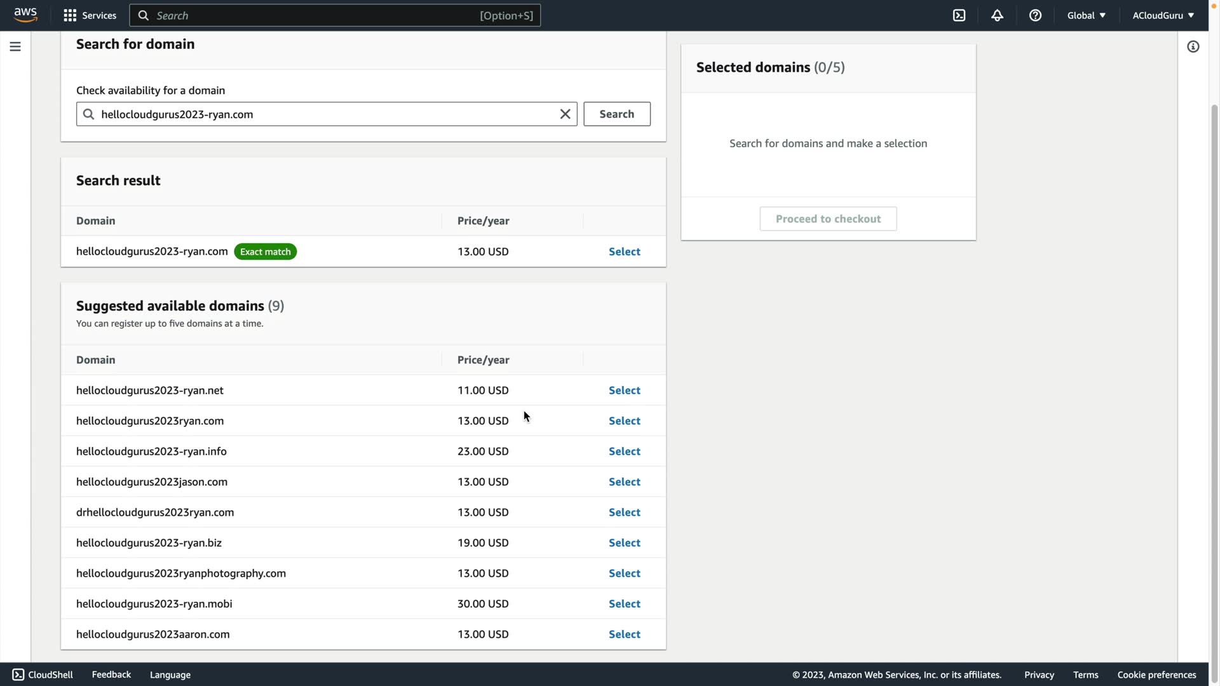Select hellocloudgurus2023-ryan.biz domain
The height and width of the screenshot is (686, 1220).
click(x=624, y=542)
